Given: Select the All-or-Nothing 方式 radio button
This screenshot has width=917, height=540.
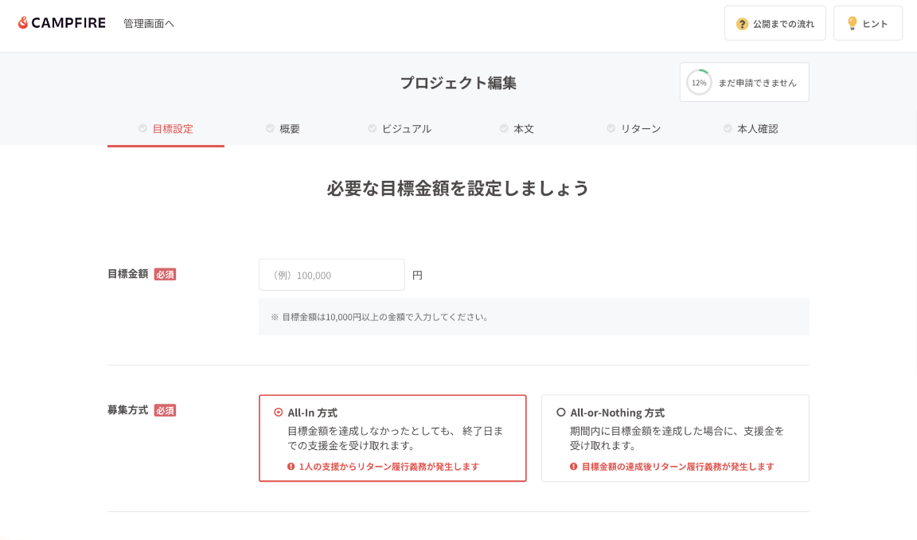Looking at the screenshot, I should click(x=560, y=412).
